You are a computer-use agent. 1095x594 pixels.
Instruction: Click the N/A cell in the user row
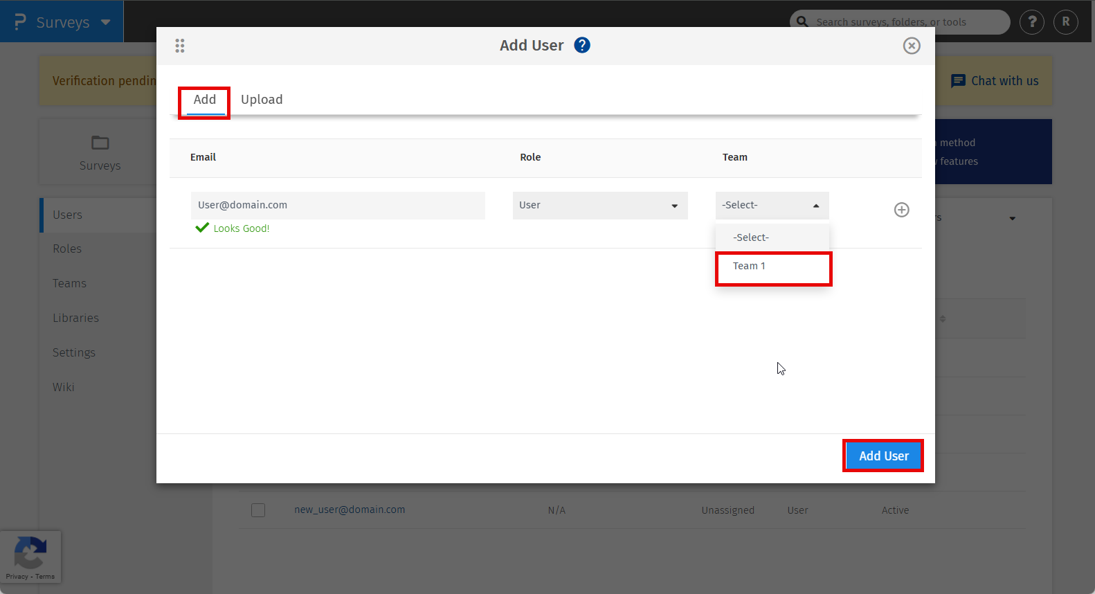(x=557, y=510)
